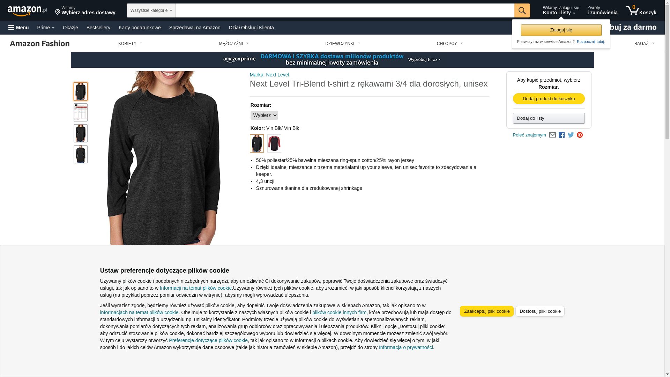670x377 pixels.
Task: Go to Amazon.pl home logo
Action: coord(27,11)
